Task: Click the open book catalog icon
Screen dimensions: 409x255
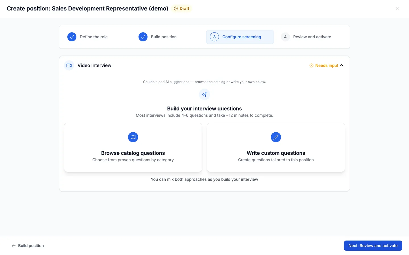Action: click(133, 137)
